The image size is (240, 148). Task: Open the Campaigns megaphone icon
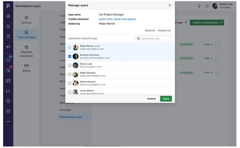8,47
